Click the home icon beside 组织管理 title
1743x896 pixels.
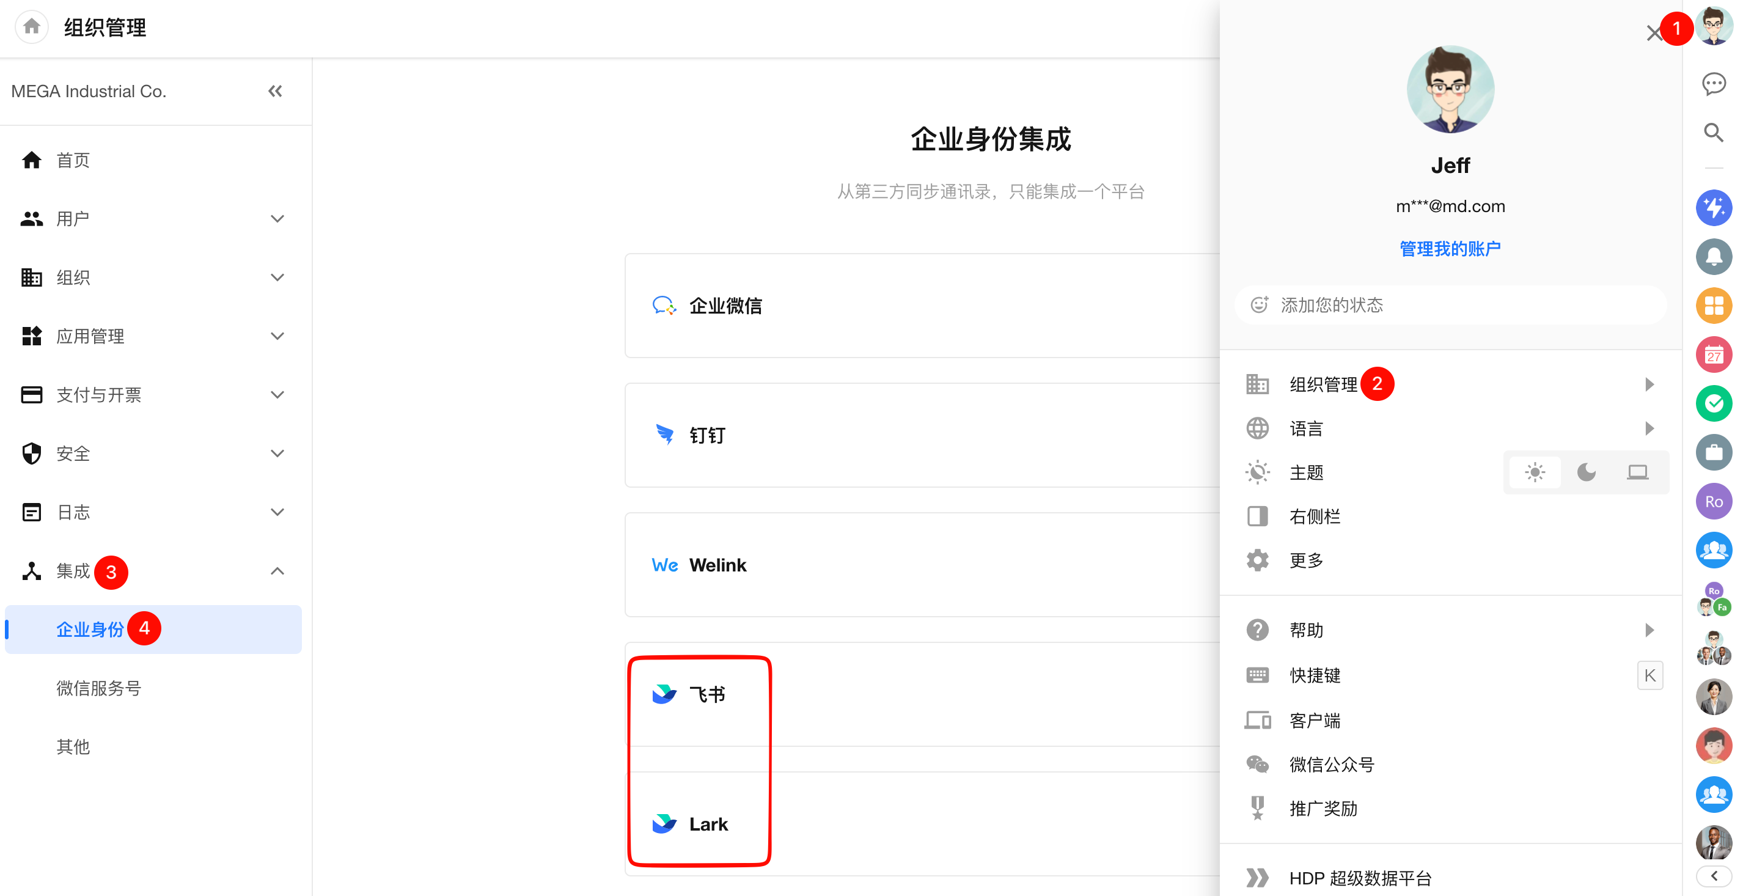point(31,27)
